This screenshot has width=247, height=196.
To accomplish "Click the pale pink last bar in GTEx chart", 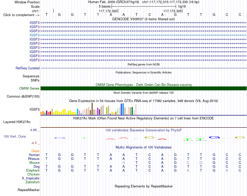I will point(136,110).
